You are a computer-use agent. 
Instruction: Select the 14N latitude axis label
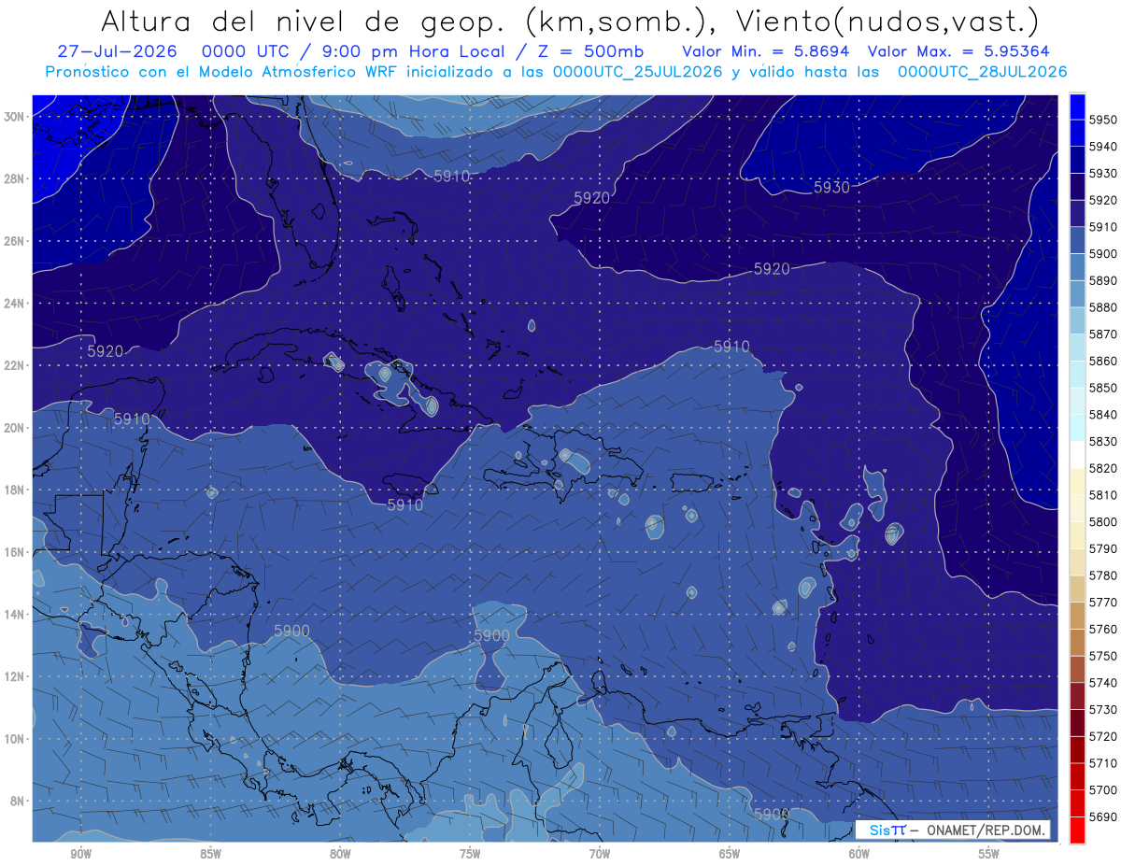click(x=16, y=615)
